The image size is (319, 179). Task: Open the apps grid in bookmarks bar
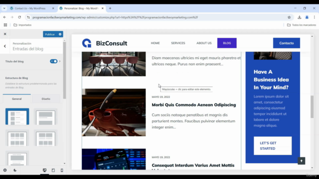pyautogui.click(x=5, y=25)
